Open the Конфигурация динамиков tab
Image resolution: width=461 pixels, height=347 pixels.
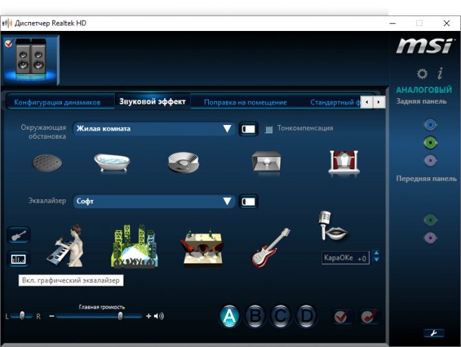click(57, 102)
